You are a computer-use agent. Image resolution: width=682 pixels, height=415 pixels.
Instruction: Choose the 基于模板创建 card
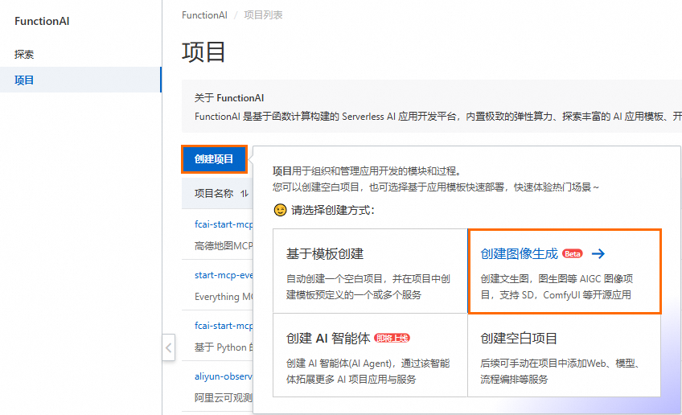(x=370, y=271)
